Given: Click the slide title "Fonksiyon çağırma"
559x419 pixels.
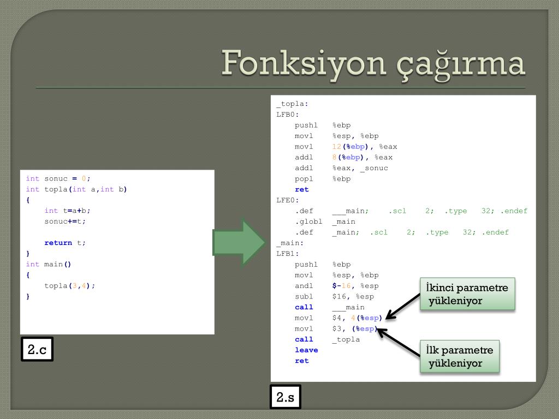Looking at the screenshot, I should (x=373, y=65).
